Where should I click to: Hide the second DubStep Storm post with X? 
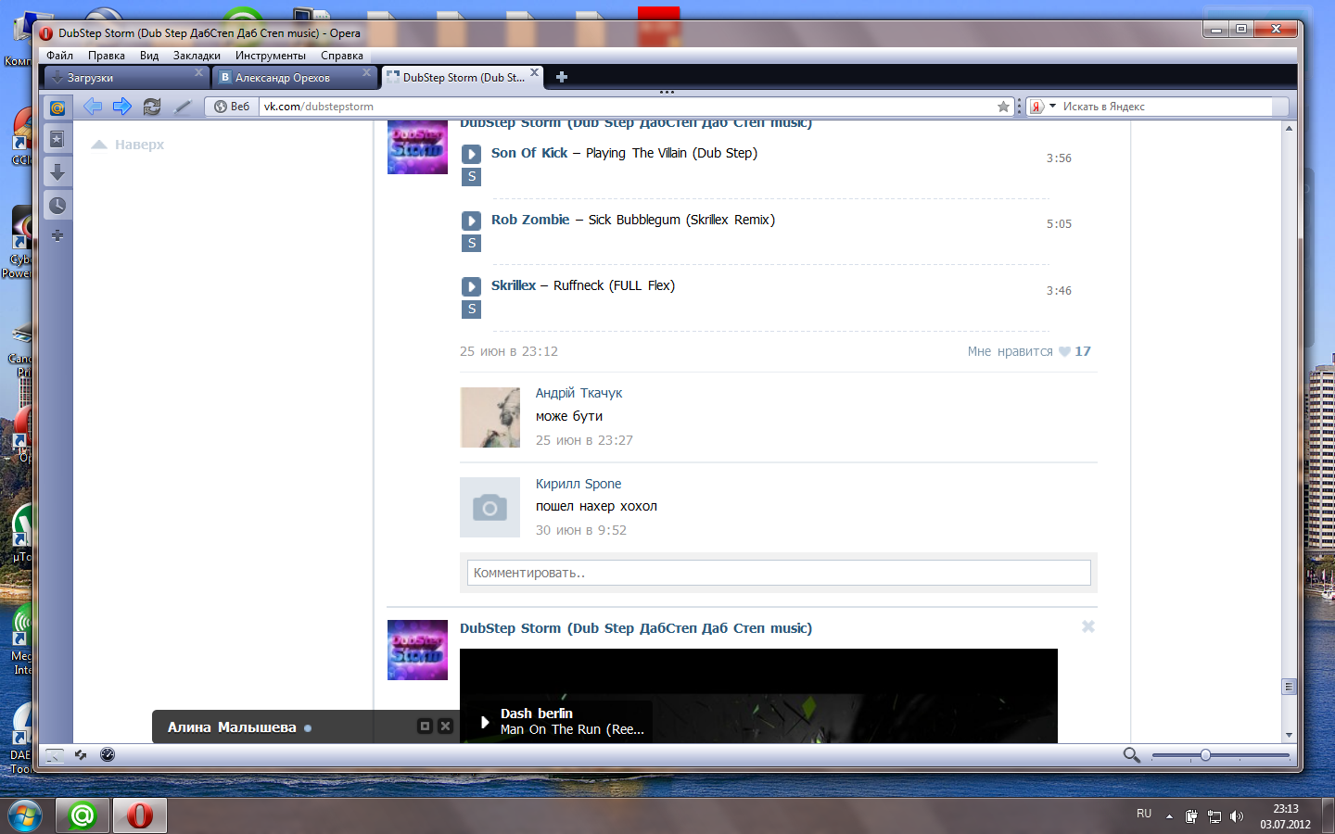click(x=1088, y=626)
